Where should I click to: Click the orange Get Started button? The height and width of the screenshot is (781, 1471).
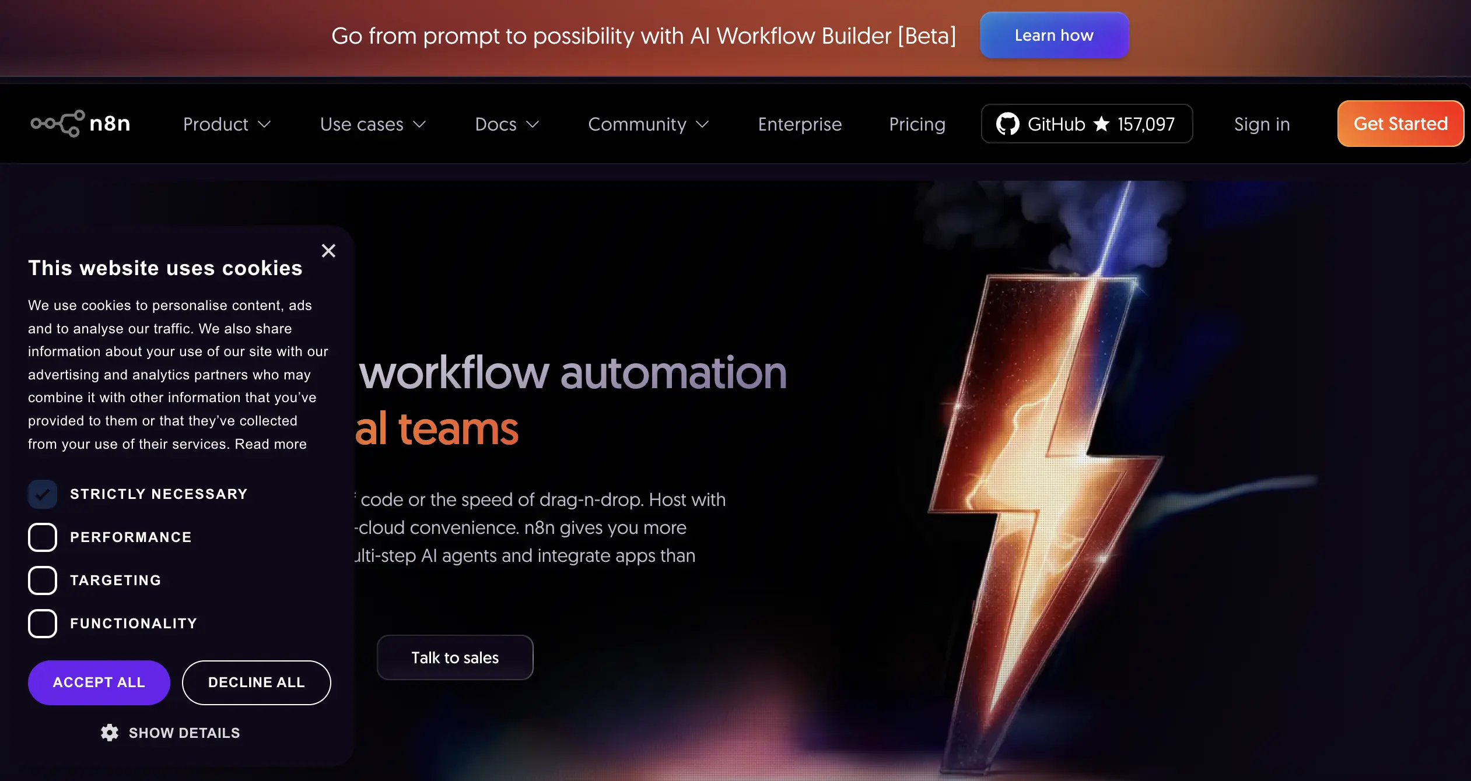pyautogui.click(x=1400, y=124)
